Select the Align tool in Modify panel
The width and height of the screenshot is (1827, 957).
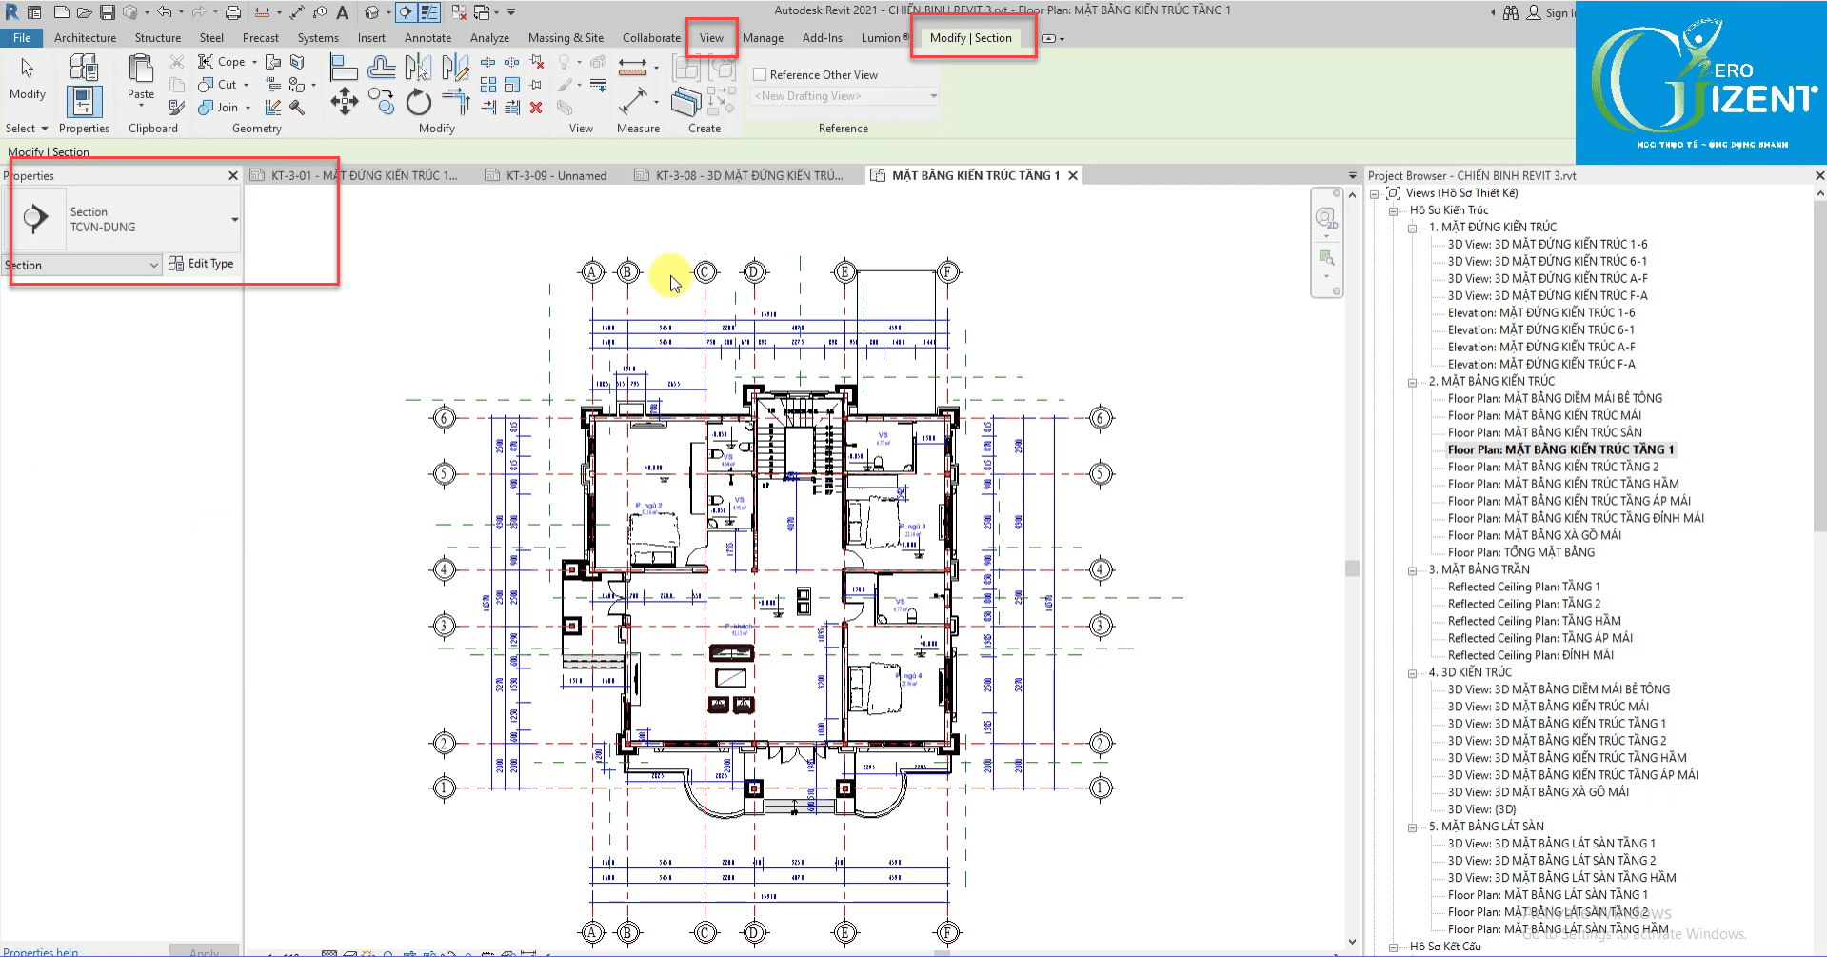click(344, 67)
